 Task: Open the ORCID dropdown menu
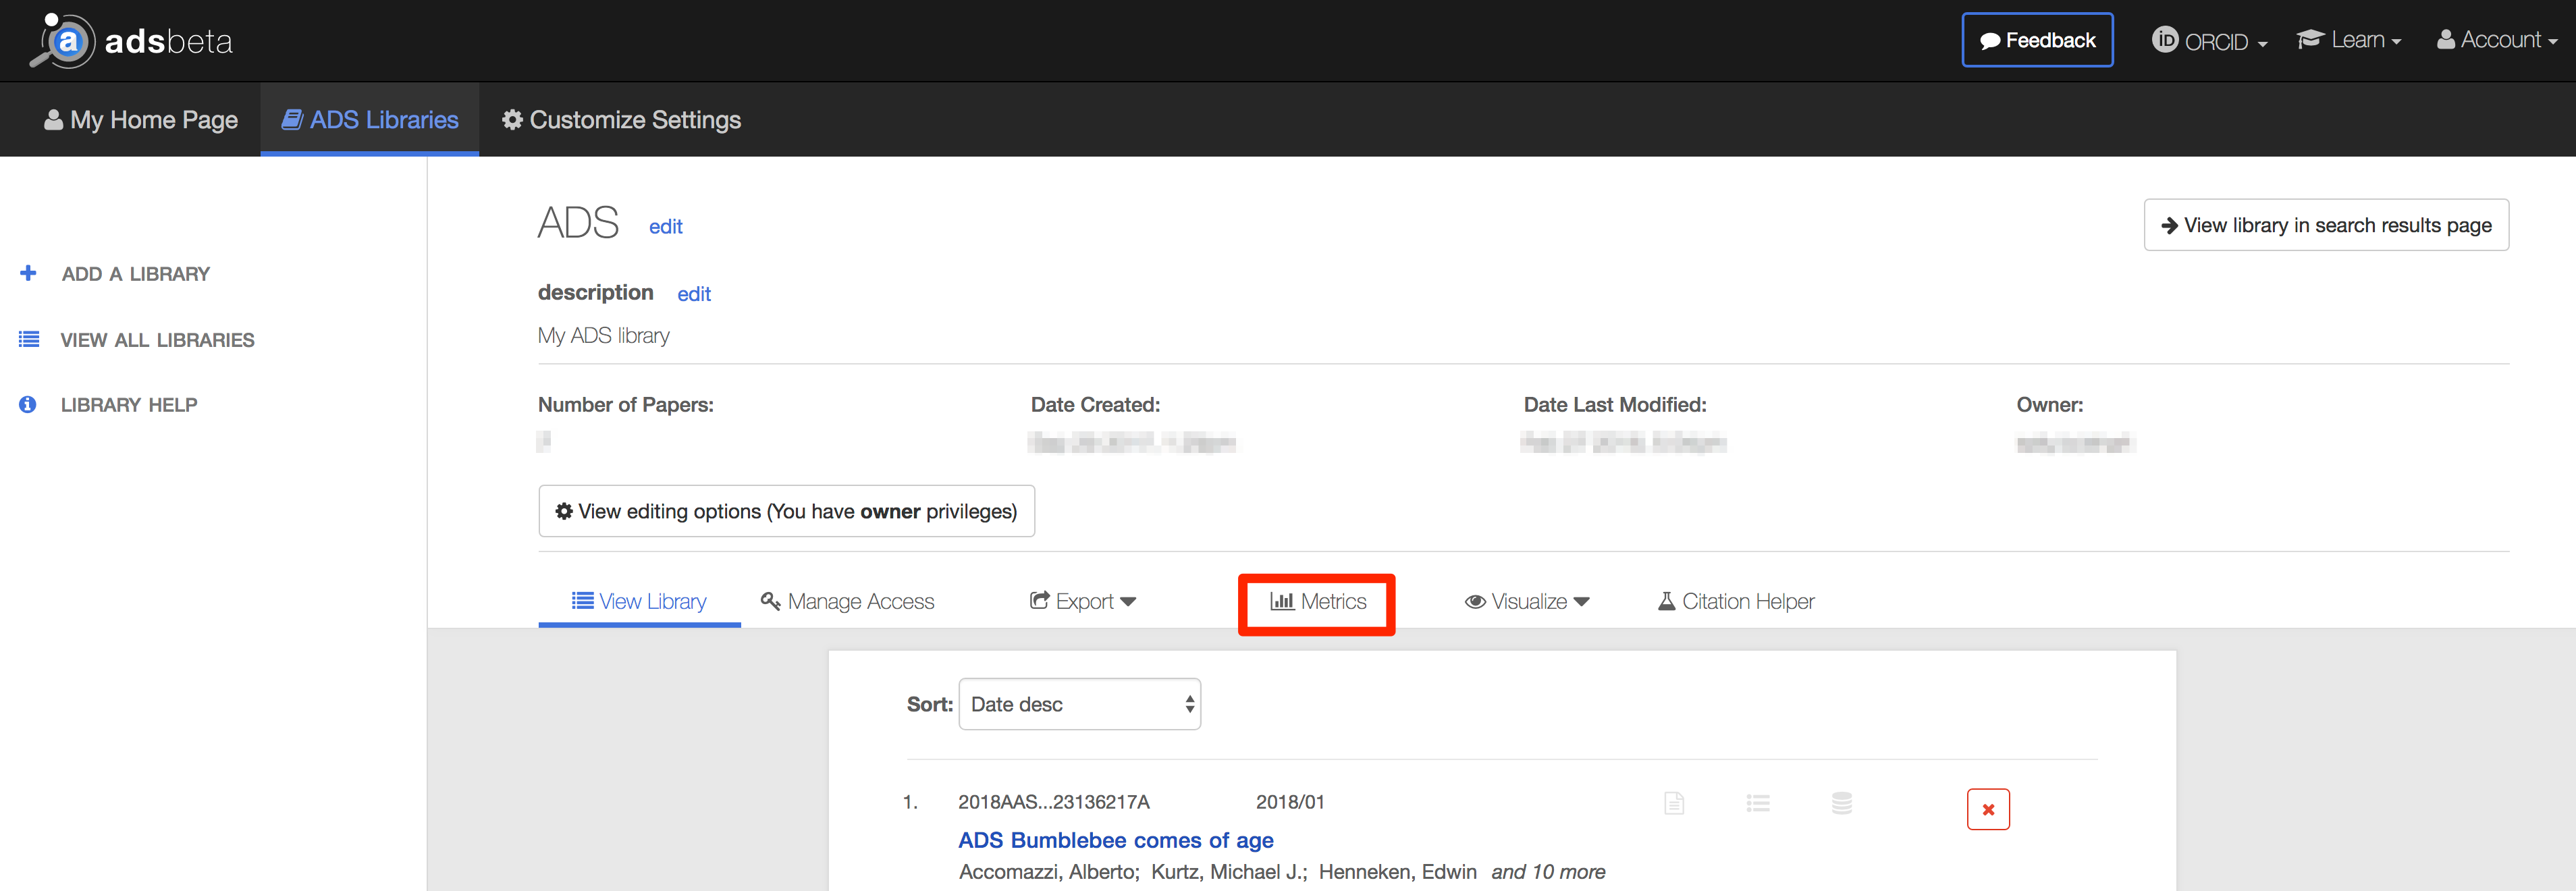tap(2210, 41)
